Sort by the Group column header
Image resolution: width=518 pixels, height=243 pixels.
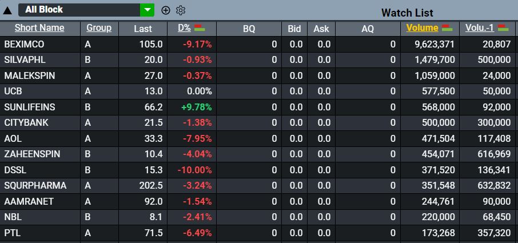99,28
